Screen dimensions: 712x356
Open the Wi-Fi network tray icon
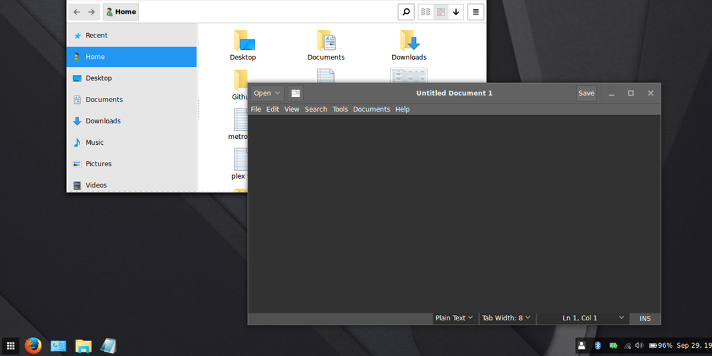[x=628, y=345]
